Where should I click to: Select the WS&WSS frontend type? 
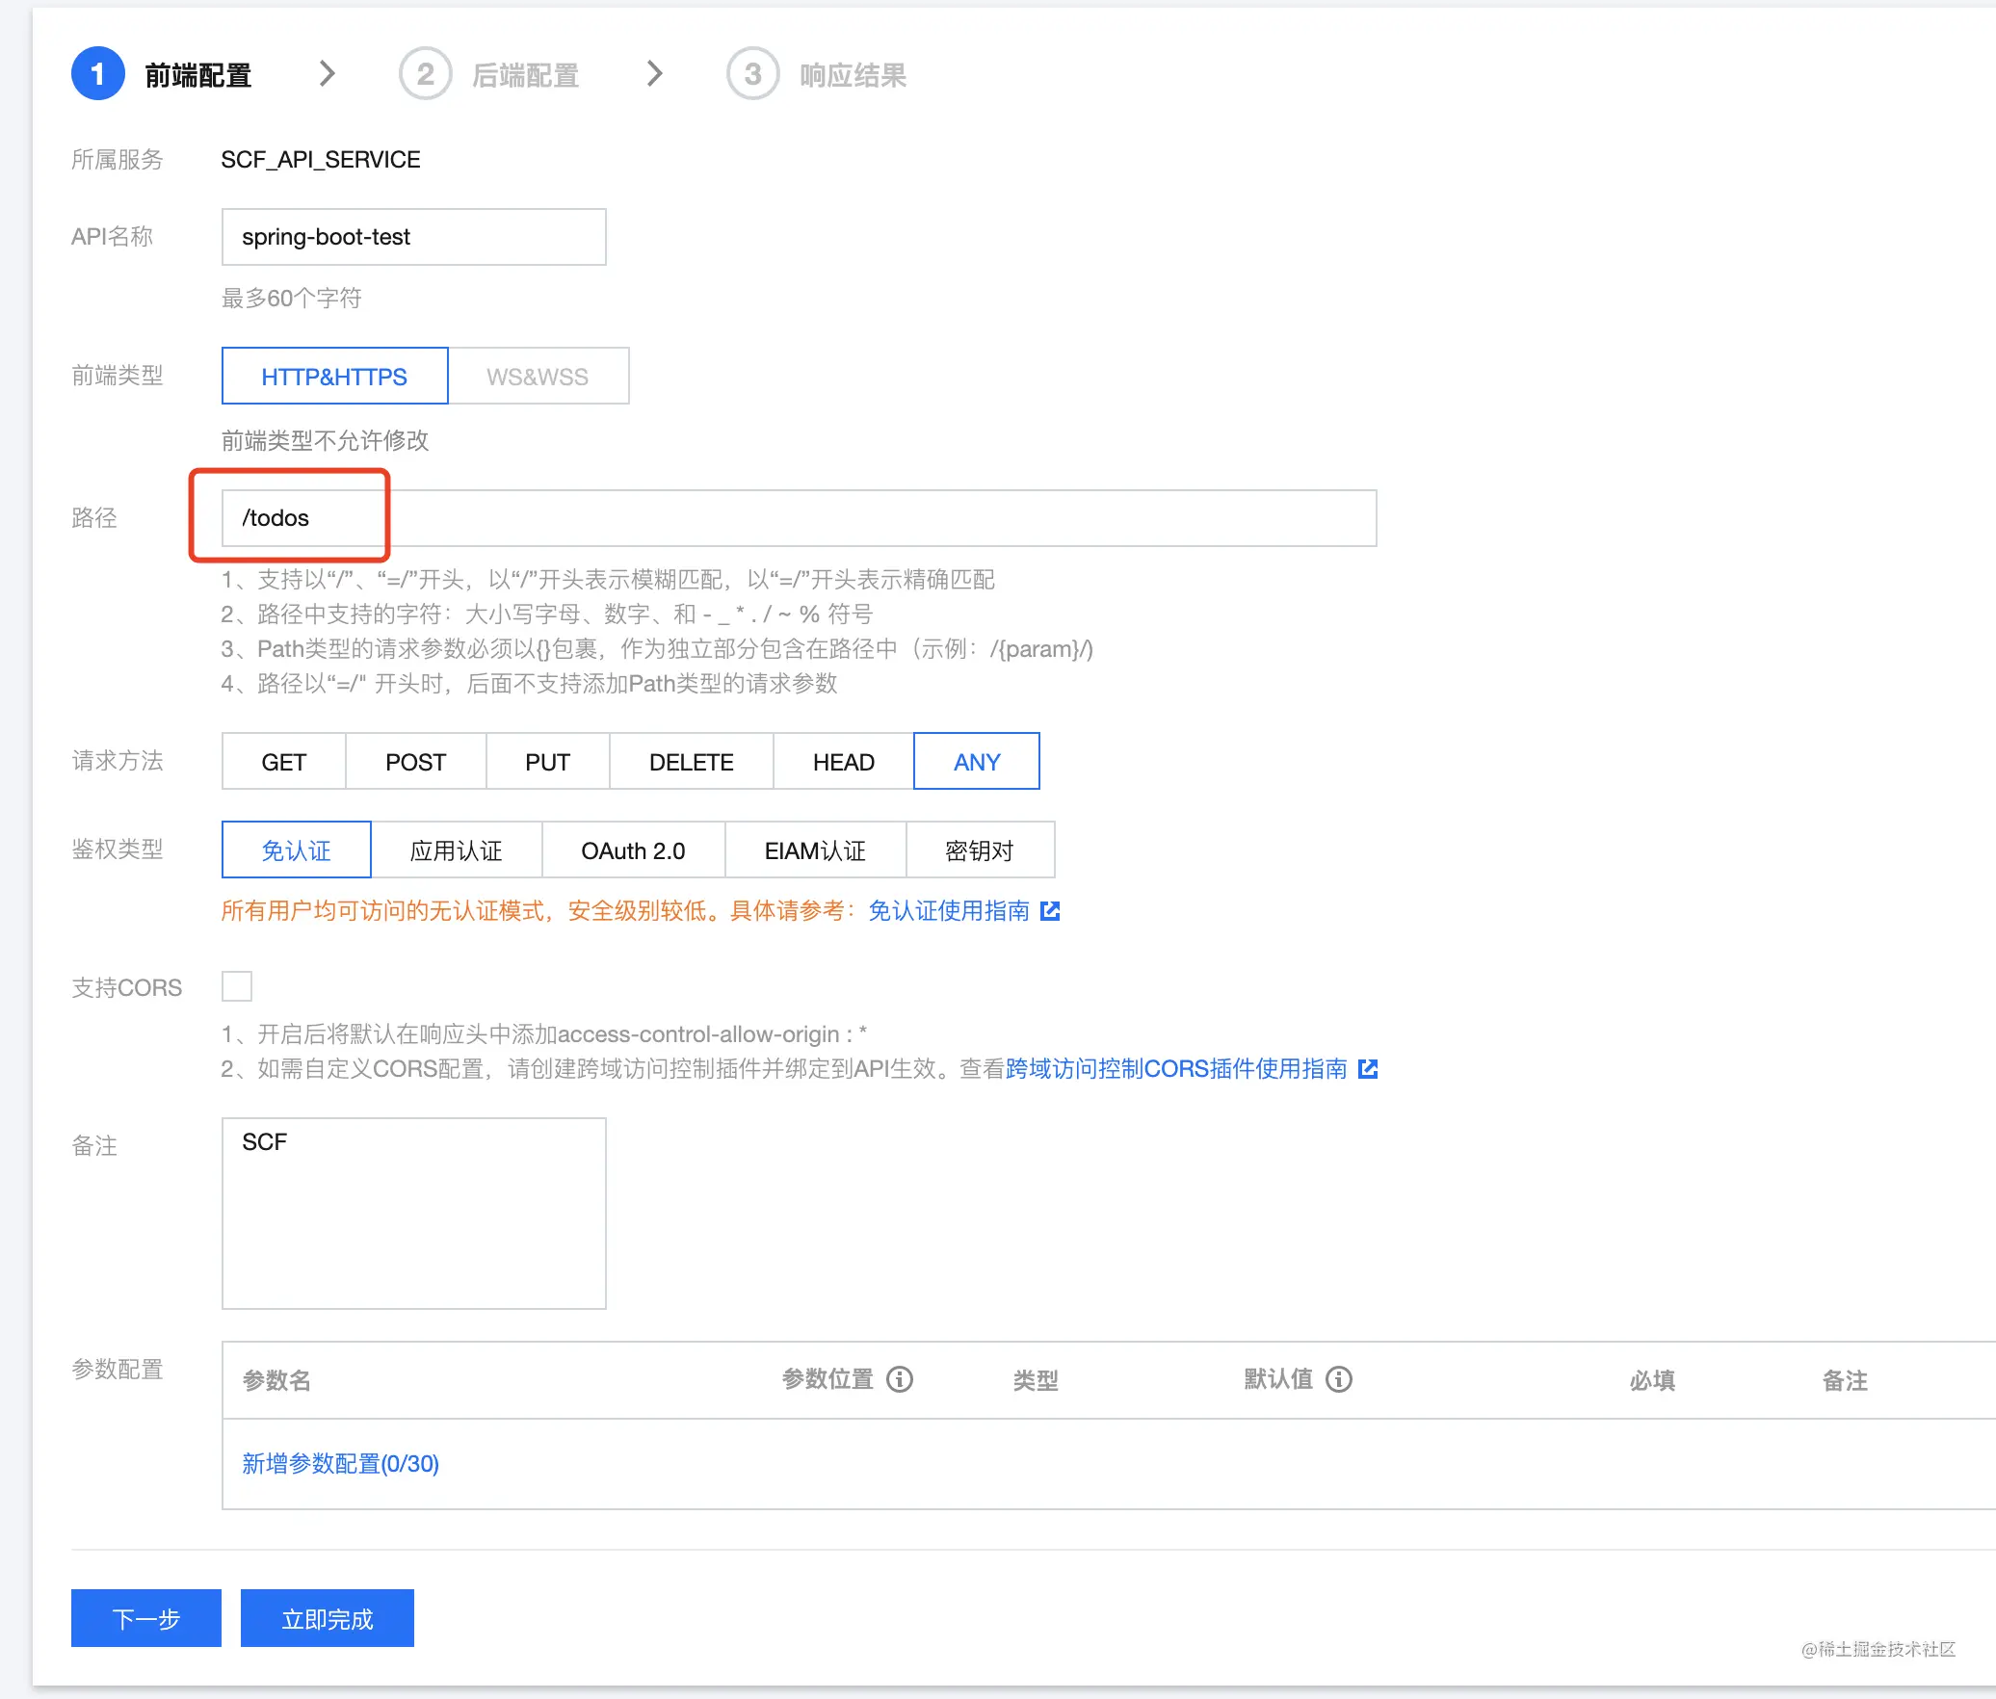coord(538,376)
